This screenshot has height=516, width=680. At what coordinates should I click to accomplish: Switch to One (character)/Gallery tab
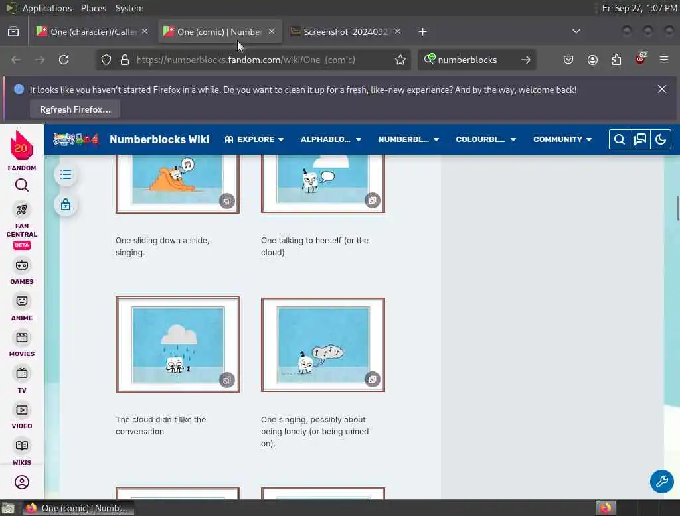(x=92, y=32)
